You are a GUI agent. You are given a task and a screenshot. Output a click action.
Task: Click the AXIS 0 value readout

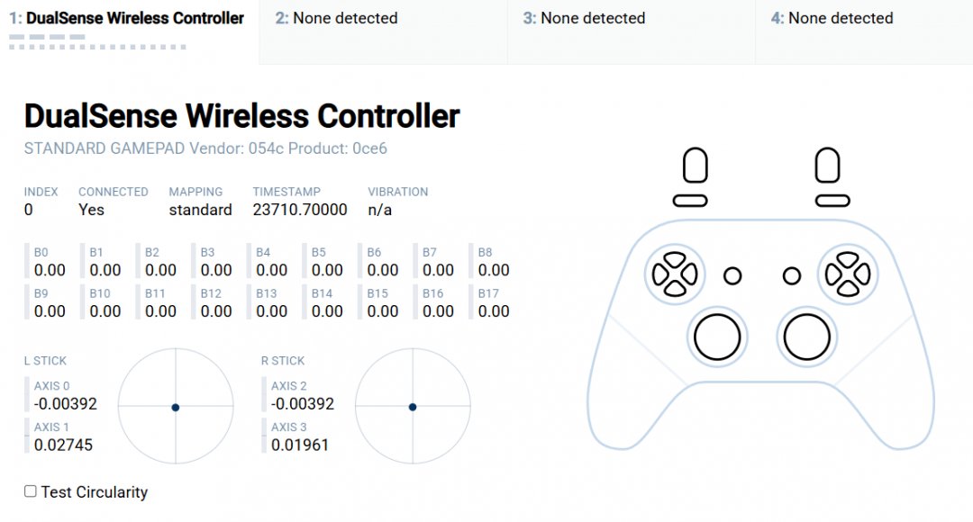click(65, 404)
